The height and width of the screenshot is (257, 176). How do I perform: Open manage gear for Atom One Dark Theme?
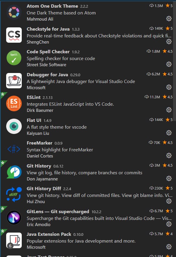pos(169,19)
